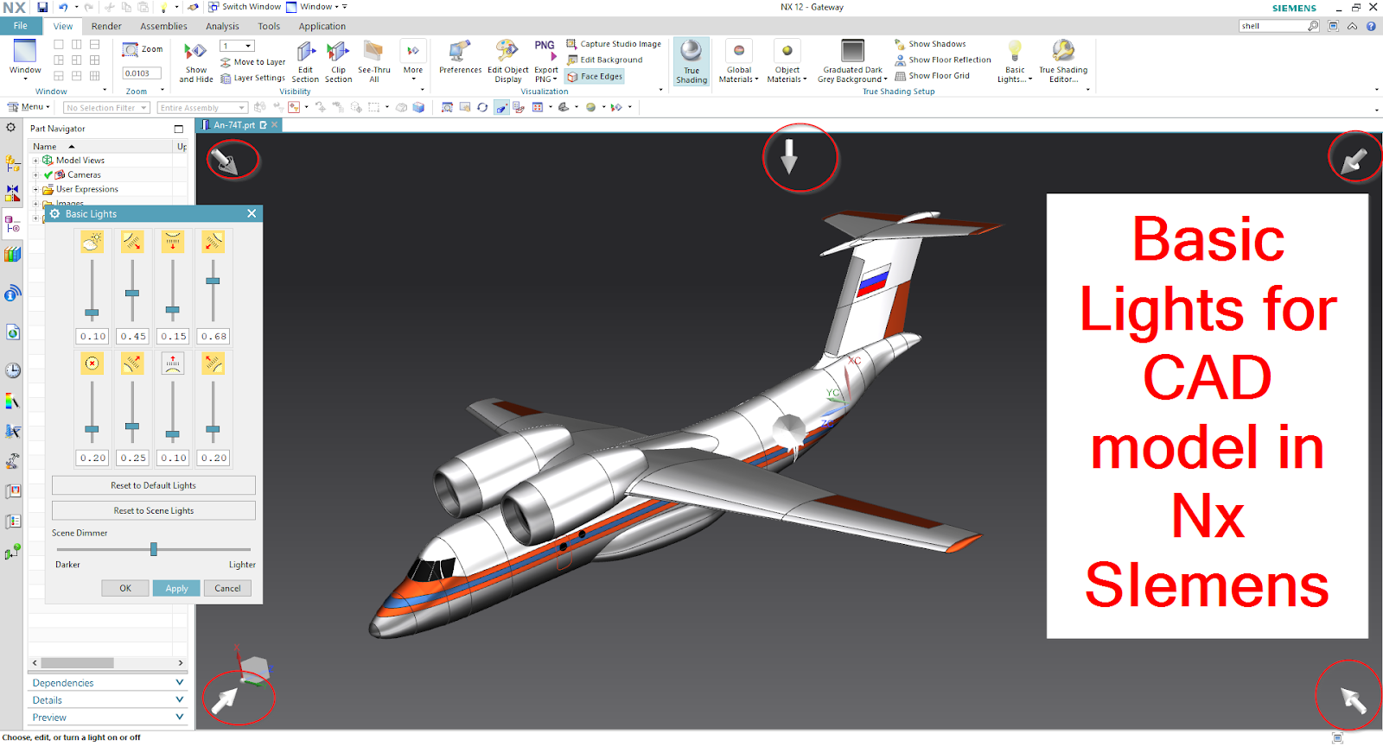Screen dimensions: 1383x746
Task: Open Edit Background
Action: pyautogui.click(x=605, y=60)
